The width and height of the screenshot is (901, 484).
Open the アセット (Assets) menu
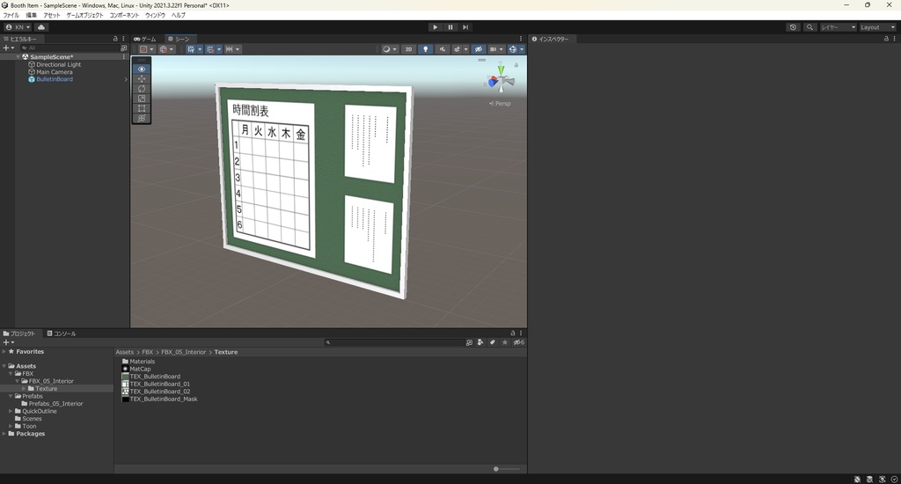tap(52, 15)
